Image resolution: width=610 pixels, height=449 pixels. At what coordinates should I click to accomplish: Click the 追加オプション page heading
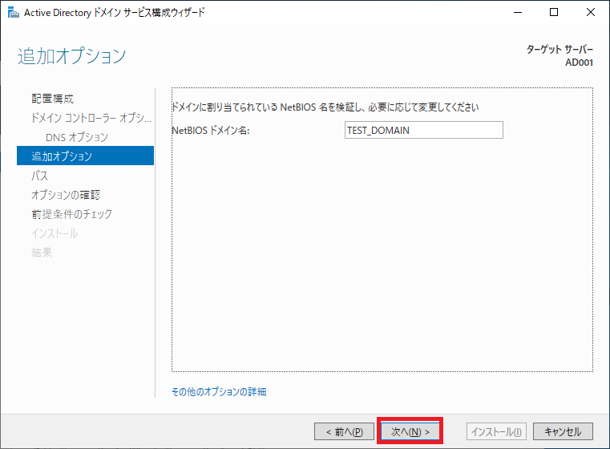72,55
